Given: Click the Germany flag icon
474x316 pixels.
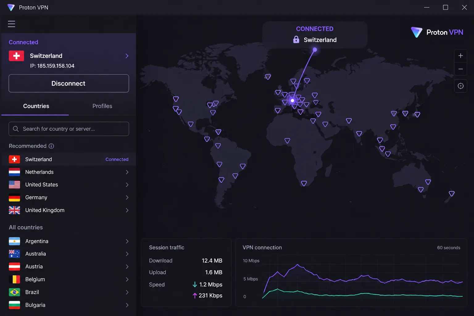Looking at the screenshot, I should 15,197.
